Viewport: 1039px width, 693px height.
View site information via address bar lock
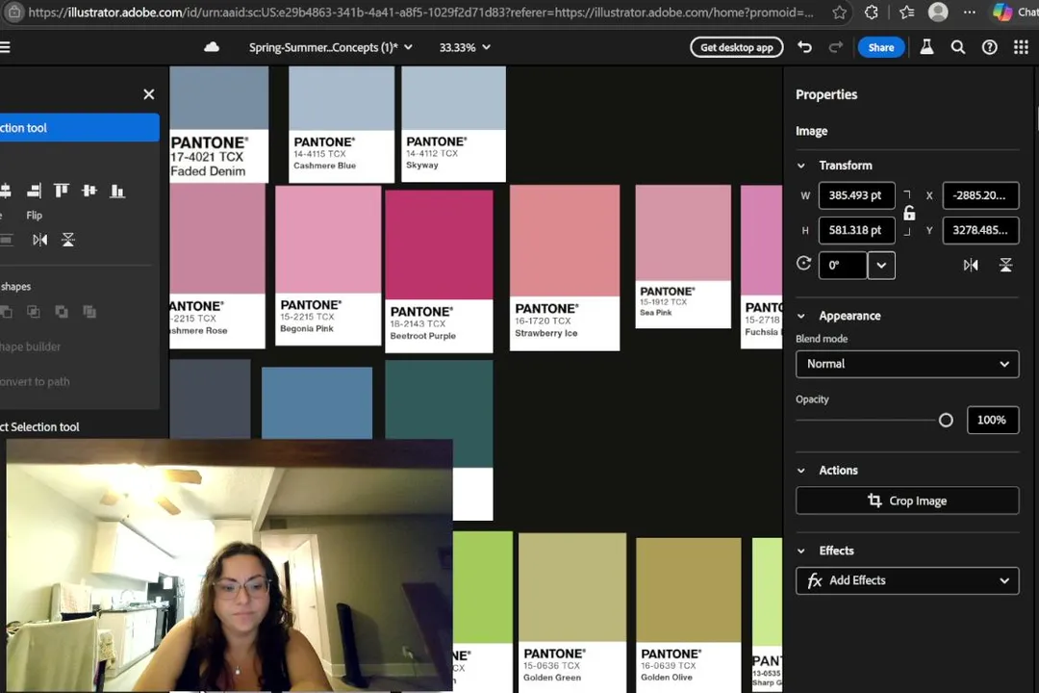click(13, 12)
